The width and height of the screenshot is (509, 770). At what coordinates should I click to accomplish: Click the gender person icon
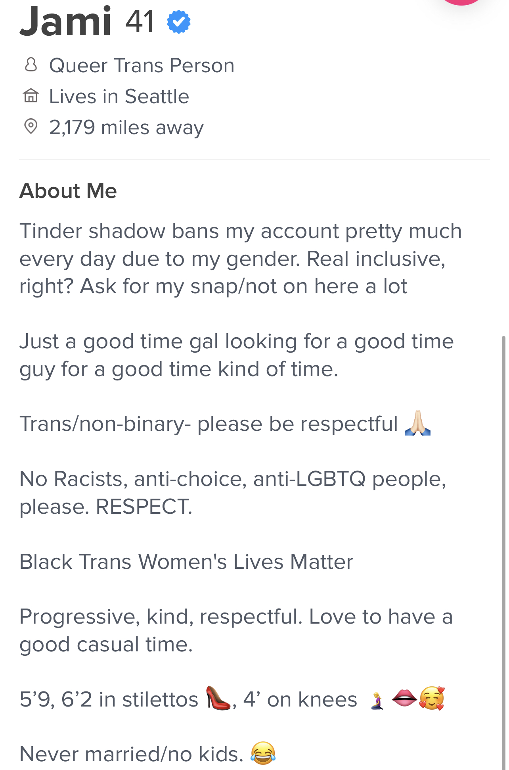[x=31, y=65]
